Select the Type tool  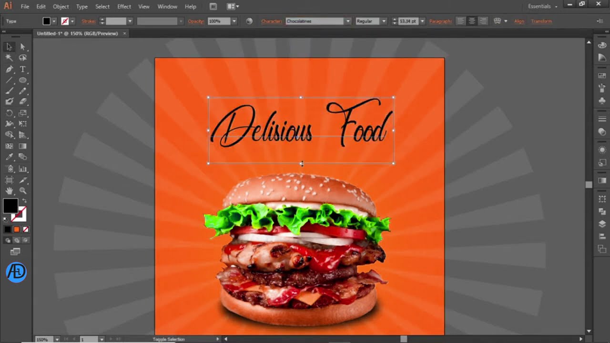coord(22,69)
